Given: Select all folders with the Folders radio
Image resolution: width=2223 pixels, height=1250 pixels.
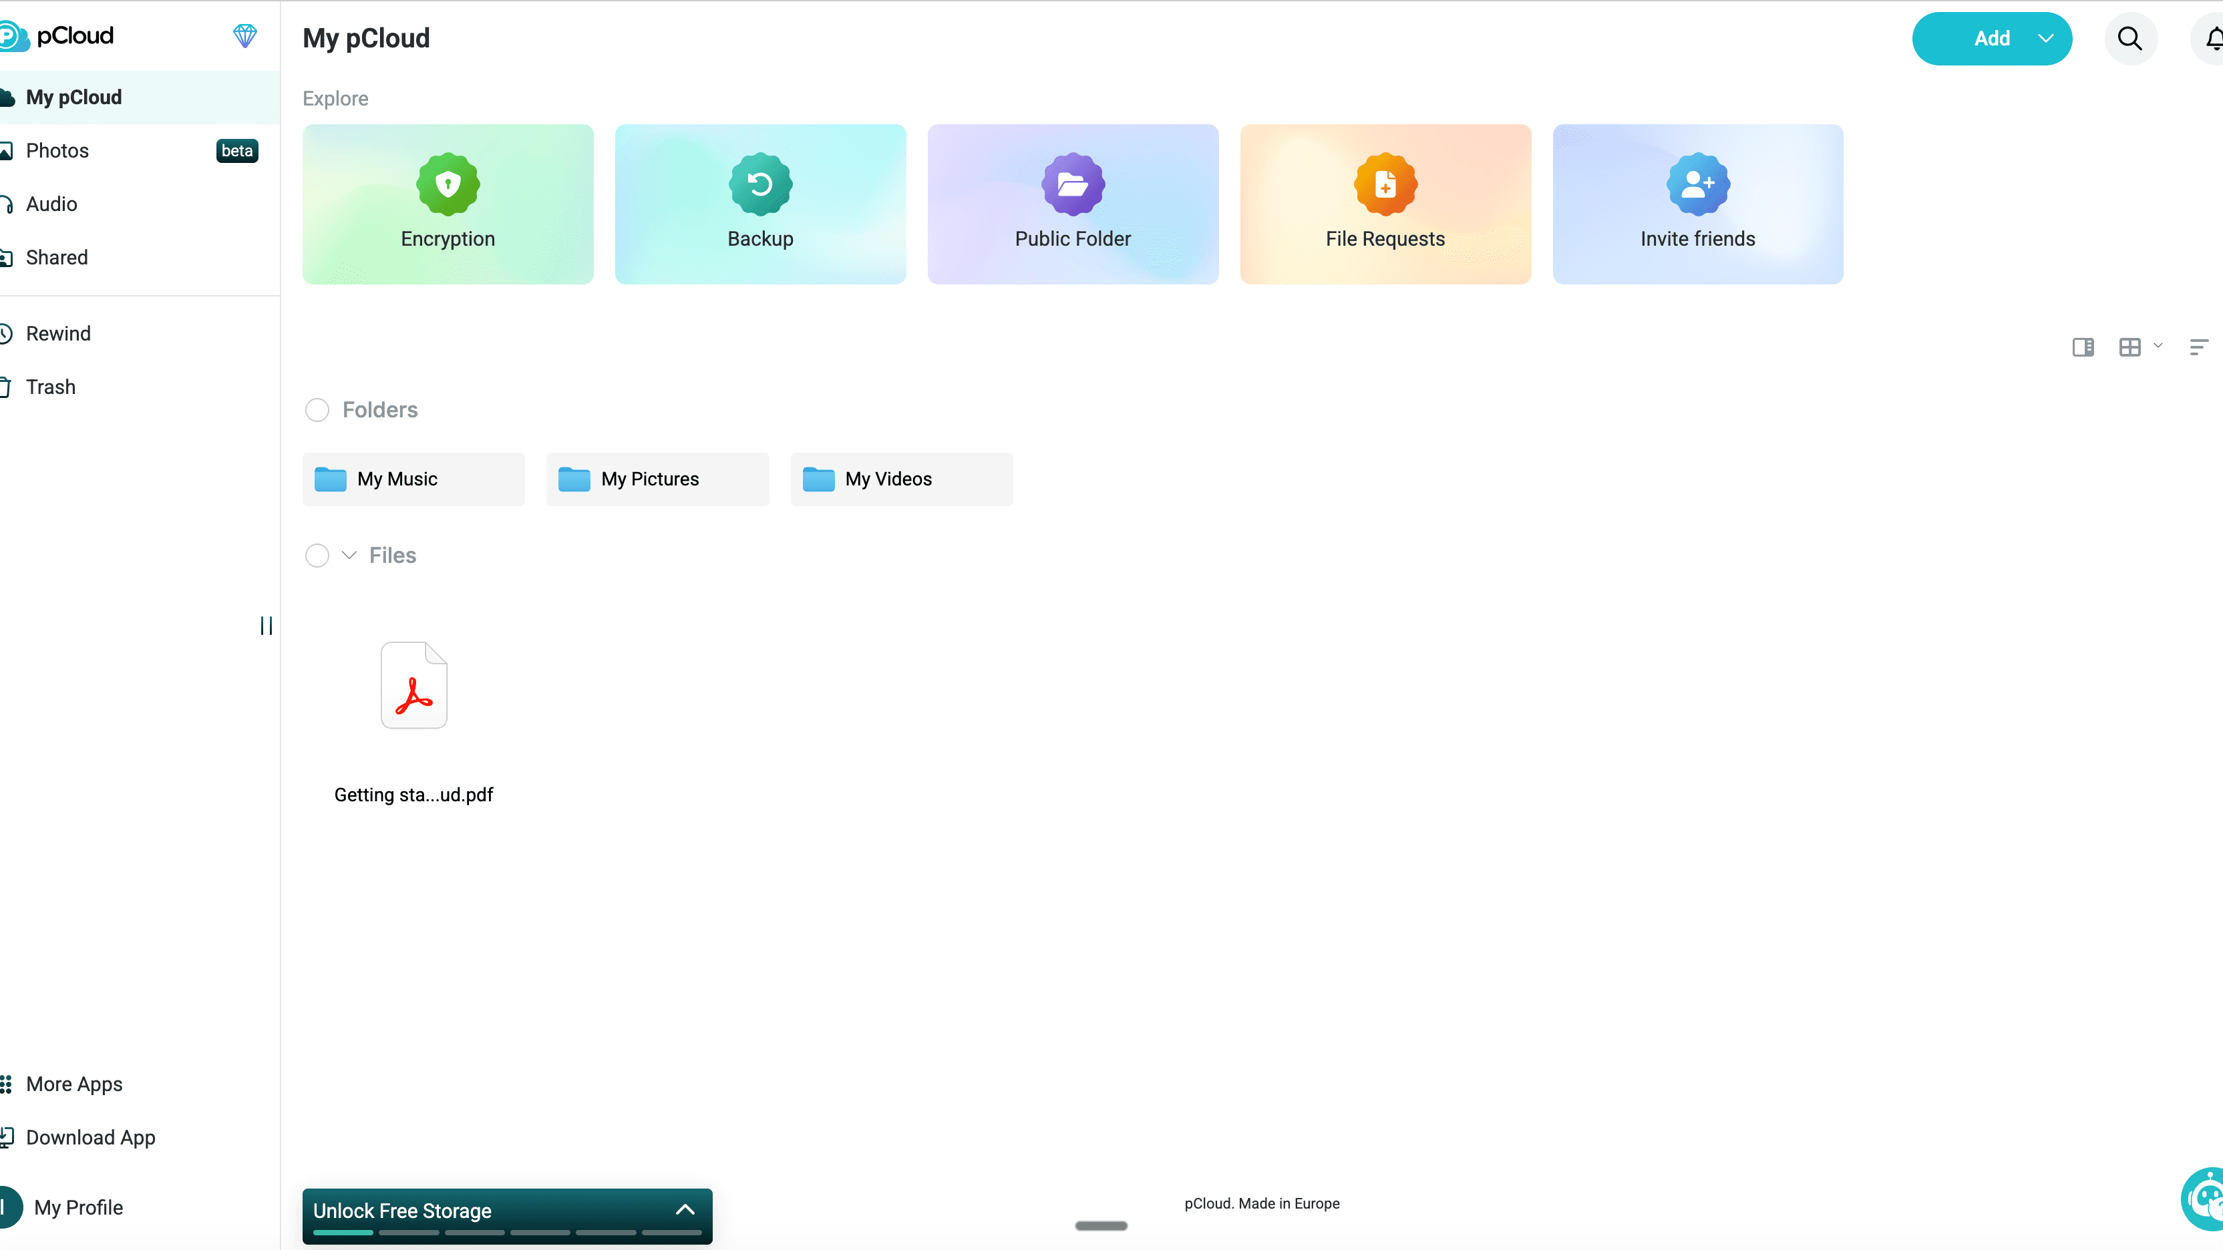Looking at the screenshot, I should tap(317, 410).
